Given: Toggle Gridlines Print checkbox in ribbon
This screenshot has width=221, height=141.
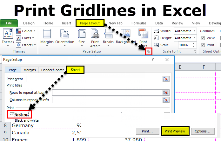Looking at the screenshot, I should point(202,45).
